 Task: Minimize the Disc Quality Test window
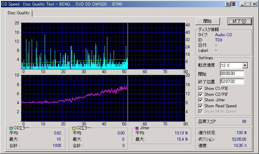[242, 4]
